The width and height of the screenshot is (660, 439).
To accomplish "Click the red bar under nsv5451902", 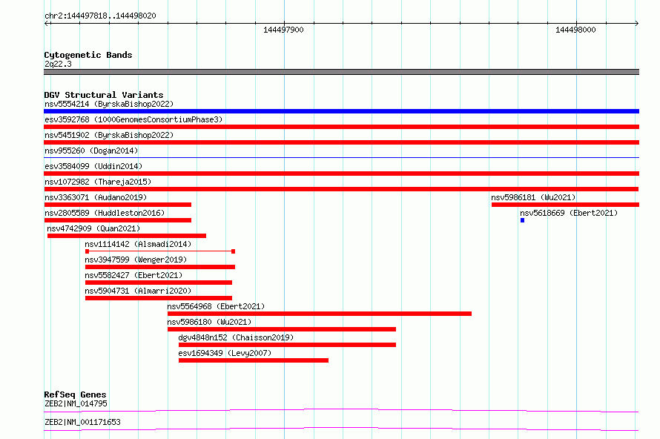I will pos(341,142).
